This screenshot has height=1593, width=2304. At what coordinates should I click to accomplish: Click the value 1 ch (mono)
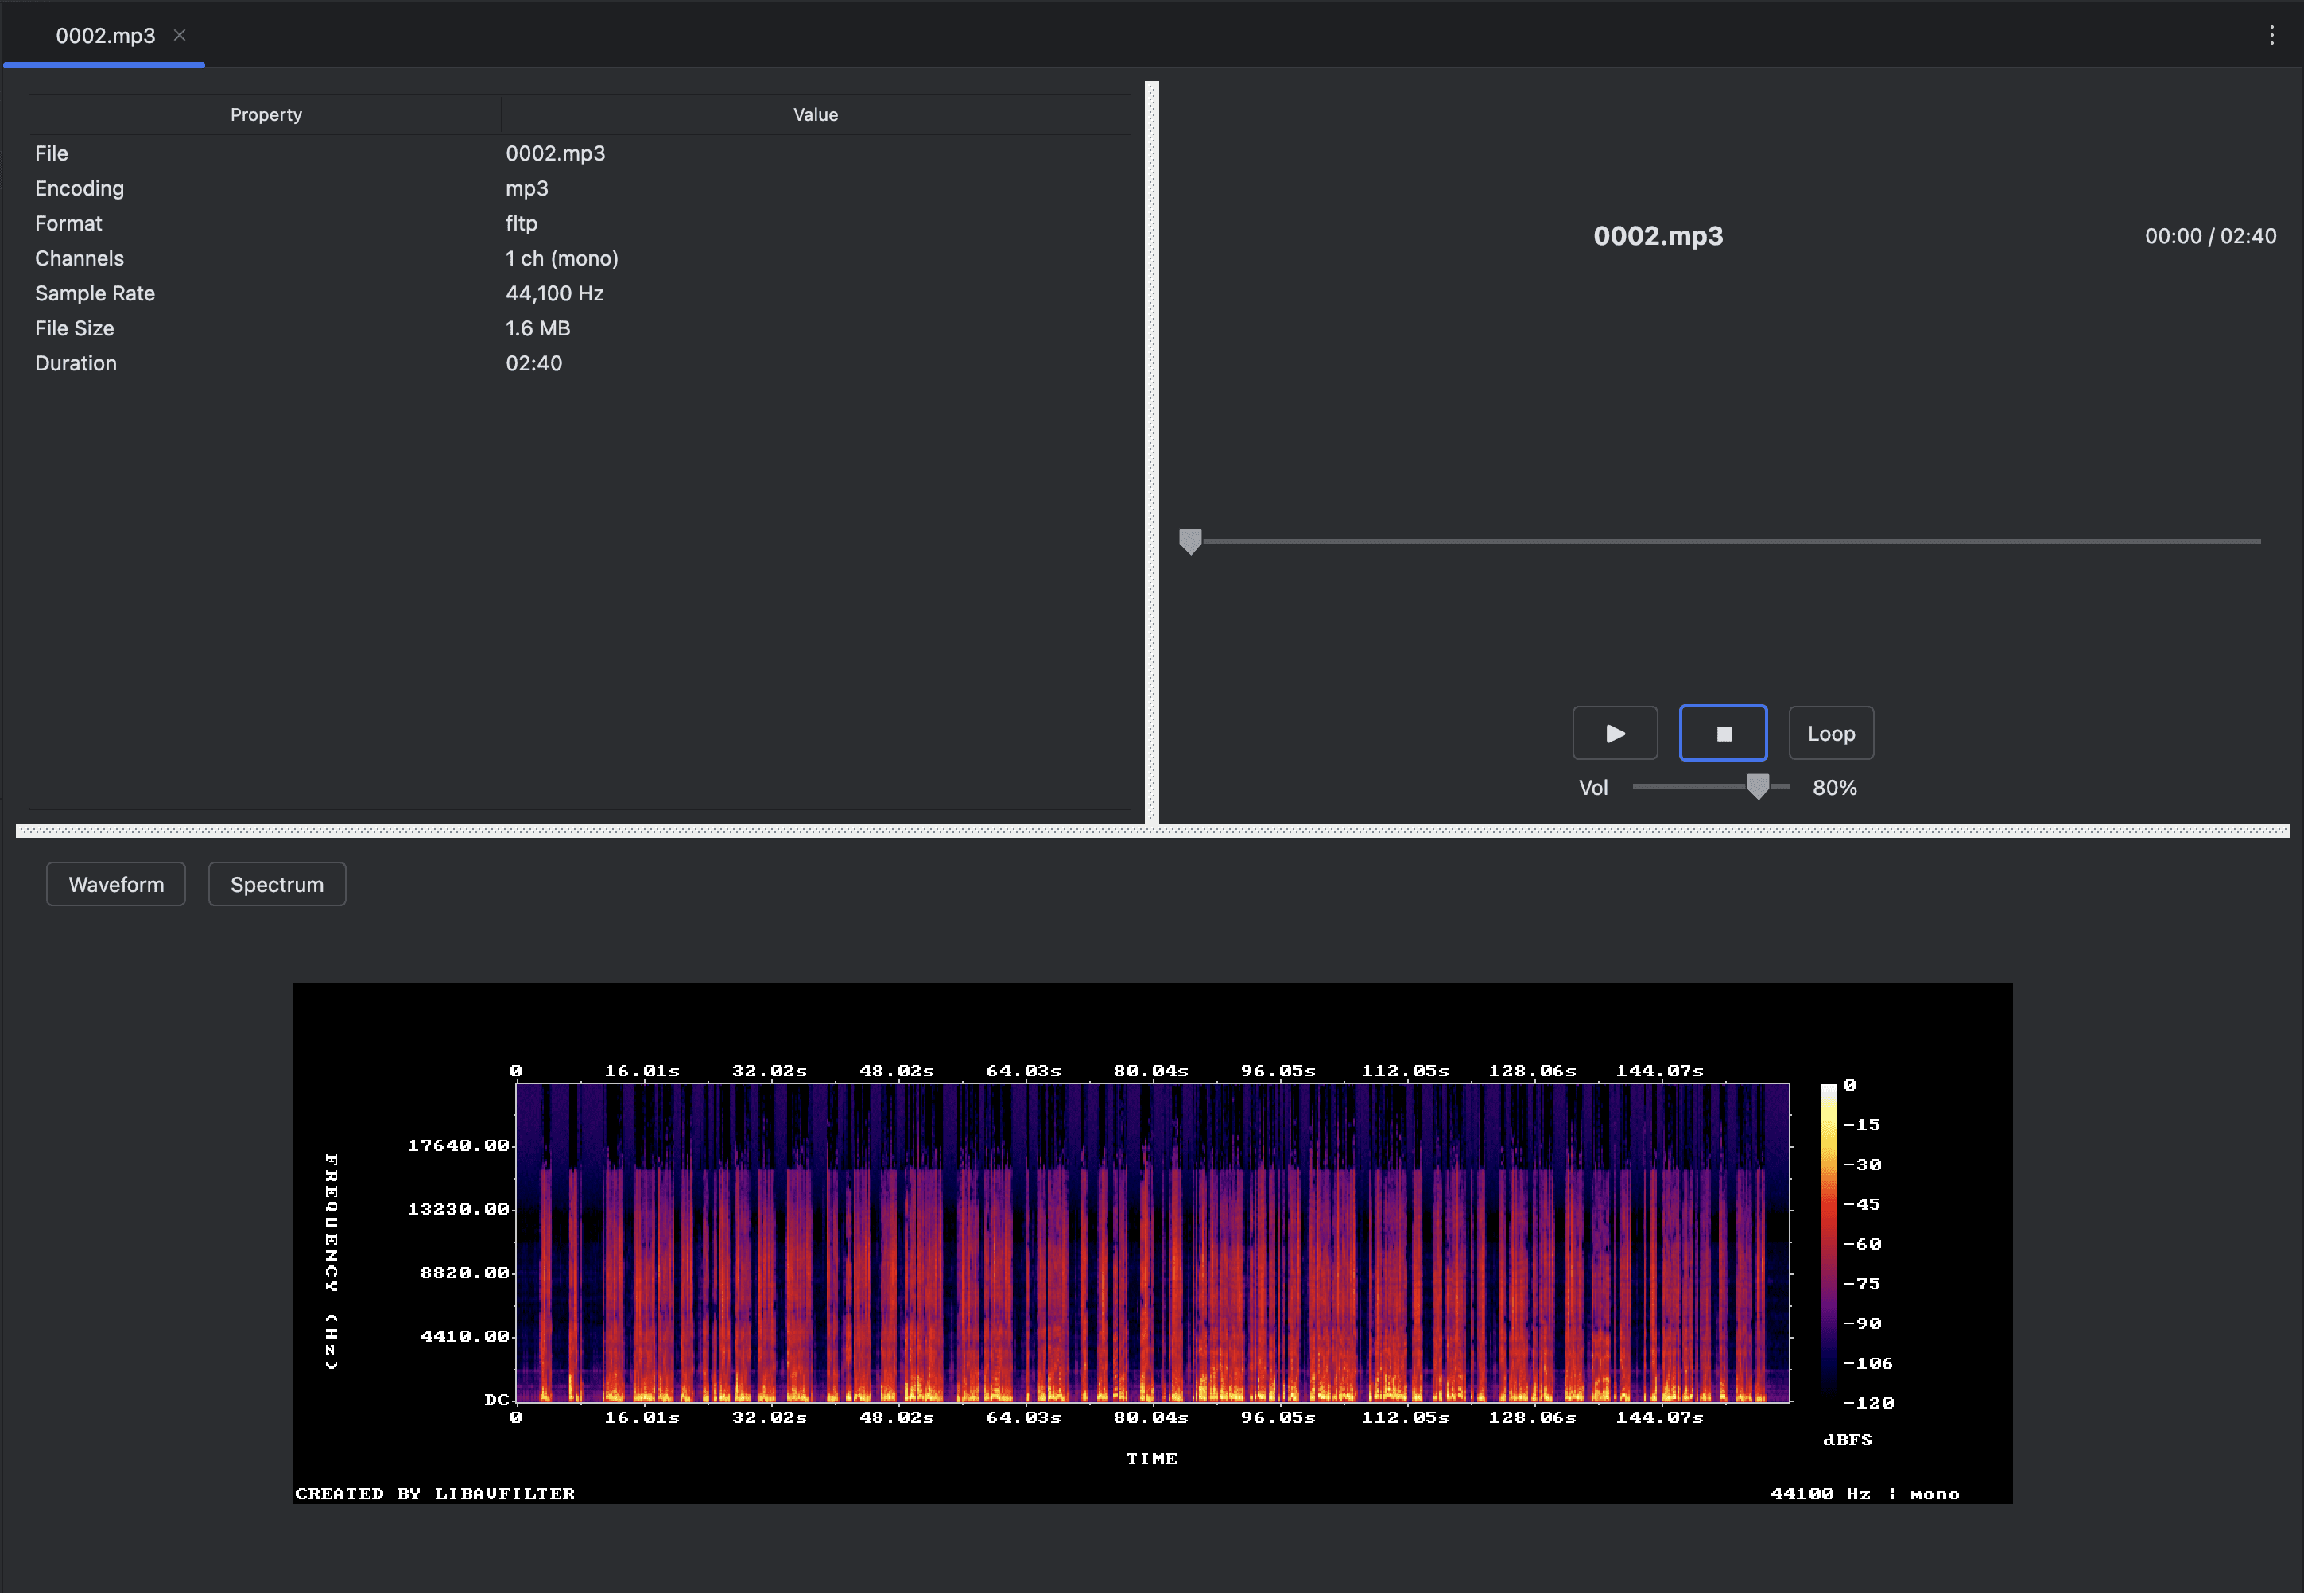coord(562,258)
